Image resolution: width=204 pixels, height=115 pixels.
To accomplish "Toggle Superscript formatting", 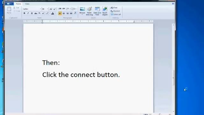I will 43,13.
